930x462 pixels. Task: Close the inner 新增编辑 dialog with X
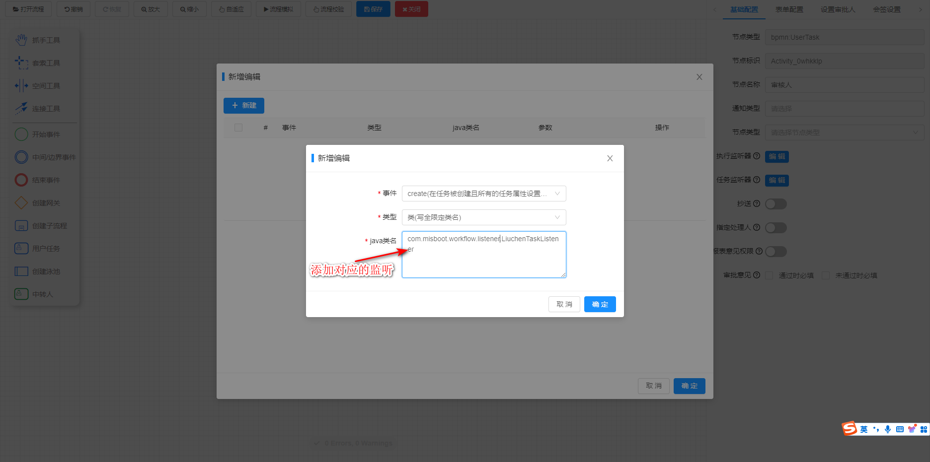(610, 158)
